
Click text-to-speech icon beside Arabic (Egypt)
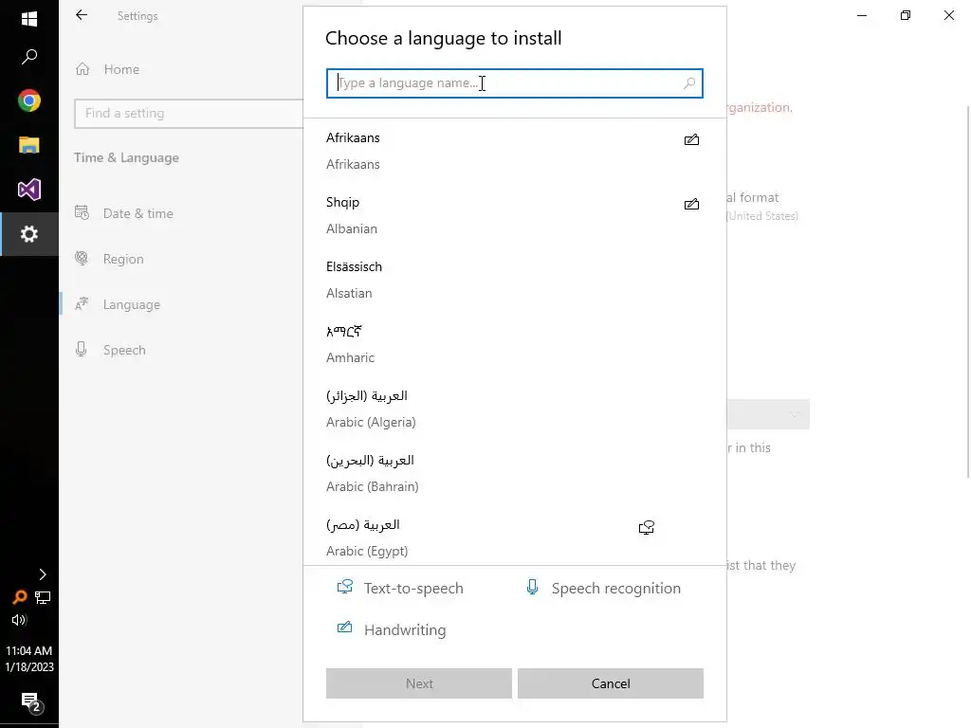[647, 528]
